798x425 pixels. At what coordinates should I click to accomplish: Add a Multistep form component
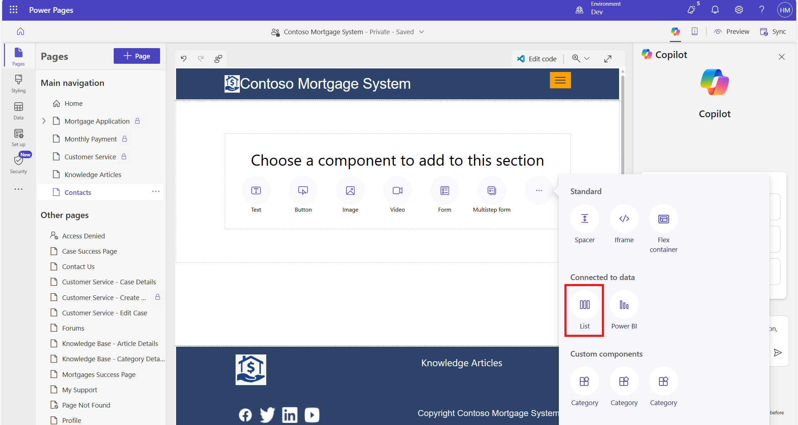(491, 191)
